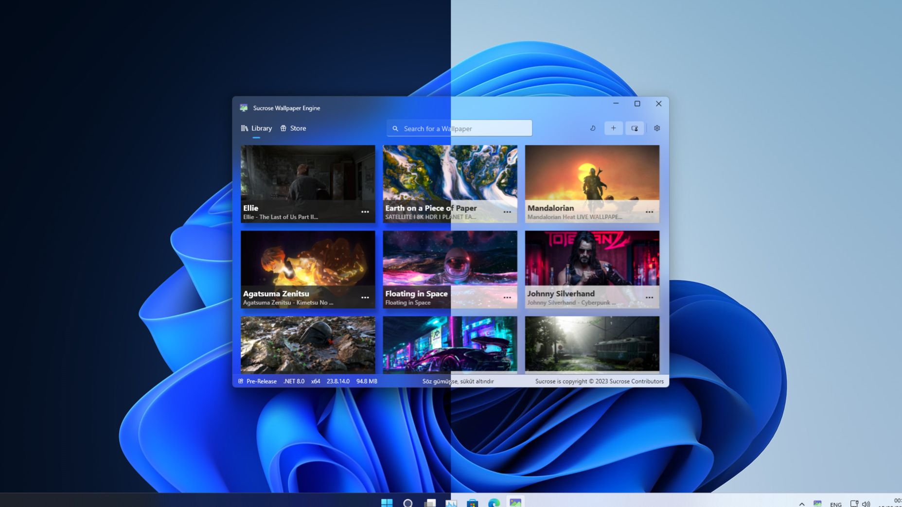902x507 pixels.
Task: Open settings with the gear icon
Action: coord(657,128)
